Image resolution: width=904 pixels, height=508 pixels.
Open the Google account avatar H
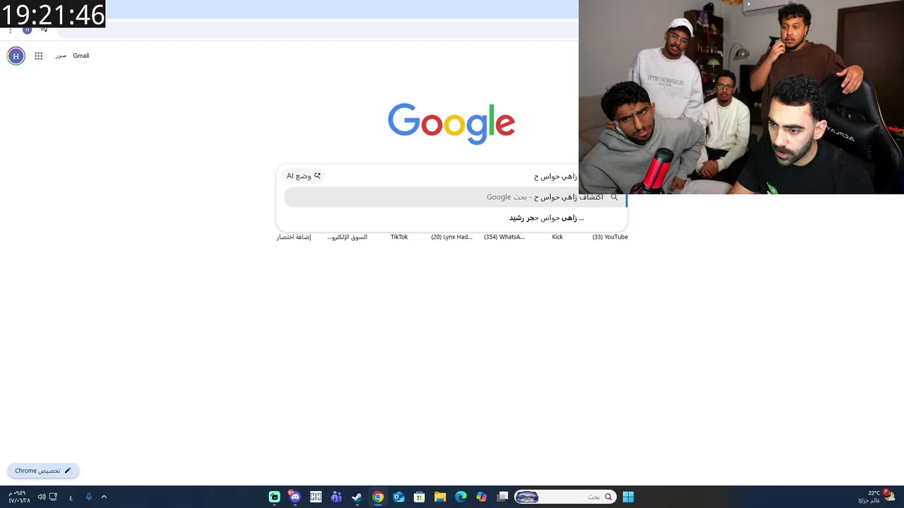(x=16, y=56)
